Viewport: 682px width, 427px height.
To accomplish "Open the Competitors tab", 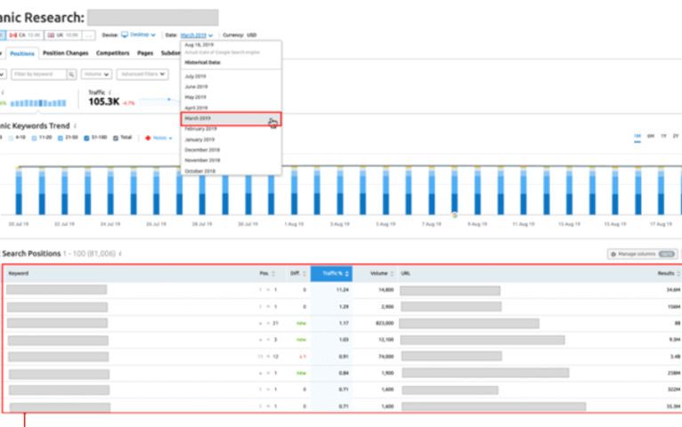I will pos(112,53).
